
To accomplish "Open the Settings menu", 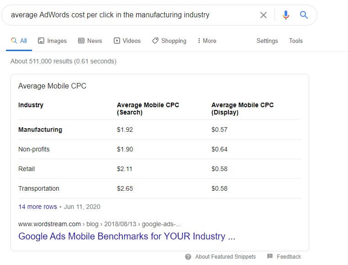I will [x=267, y=41].
